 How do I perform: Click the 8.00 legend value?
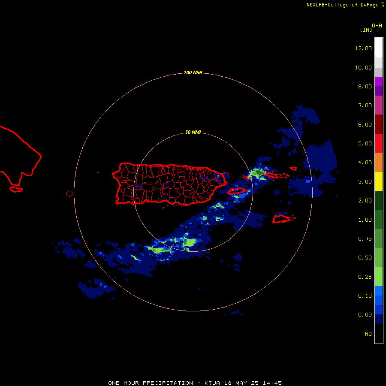coord(365,86)
